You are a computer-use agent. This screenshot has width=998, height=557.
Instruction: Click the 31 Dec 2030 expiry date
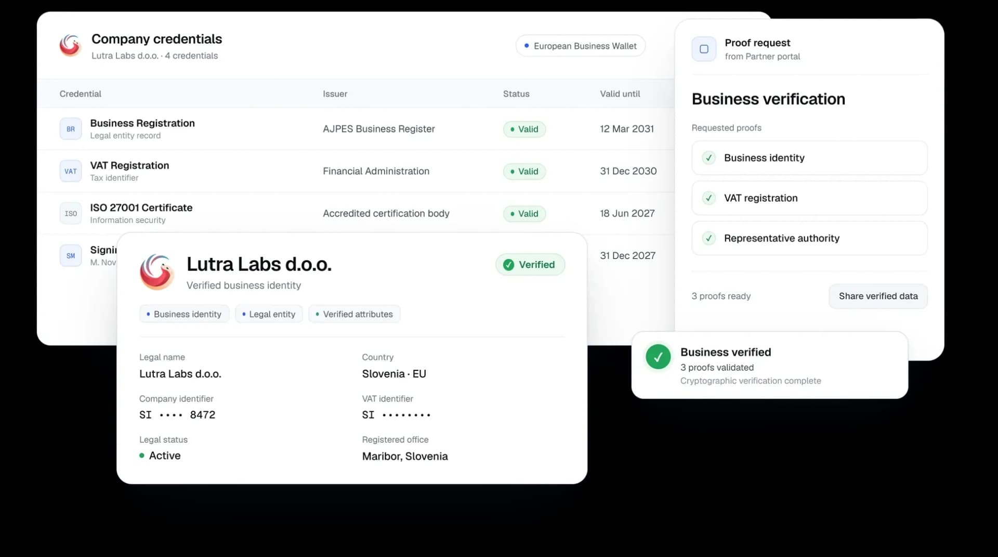[x=628, y=171]
